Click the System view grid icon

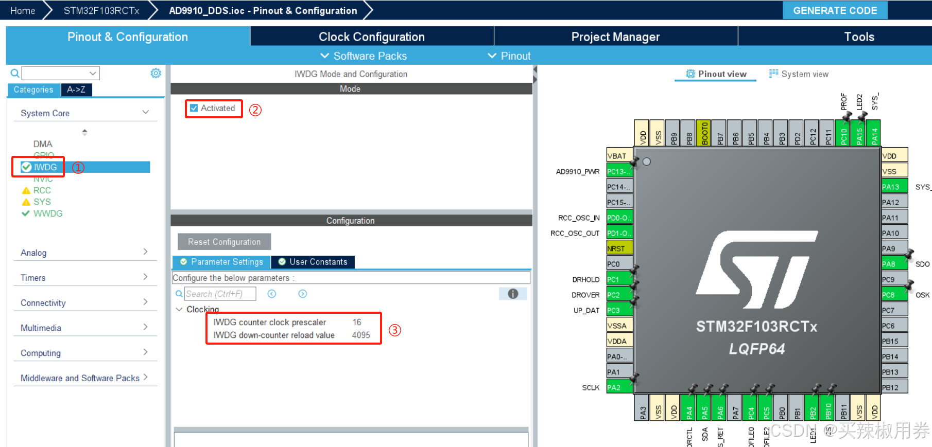pos(773,74)
